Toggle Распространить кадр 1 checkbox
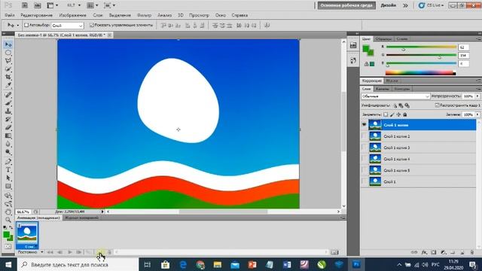 coord(437,105)
